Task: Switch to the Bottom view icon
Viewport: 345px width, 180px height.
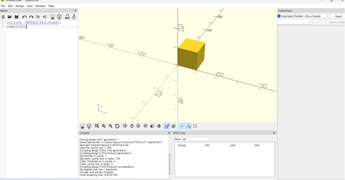Action: [x=138, y=126]
